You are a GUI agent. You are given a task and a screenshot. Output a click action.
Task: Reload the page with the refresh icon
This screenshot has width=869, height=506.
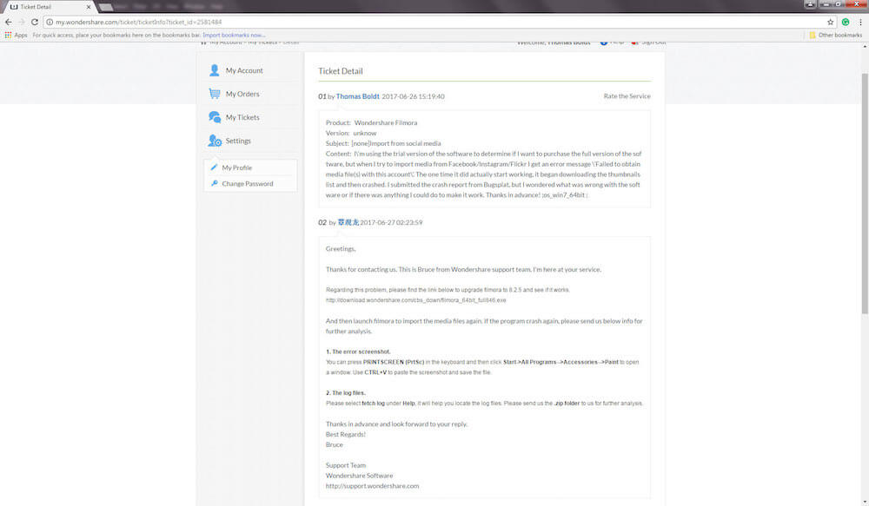pos(35,23)
